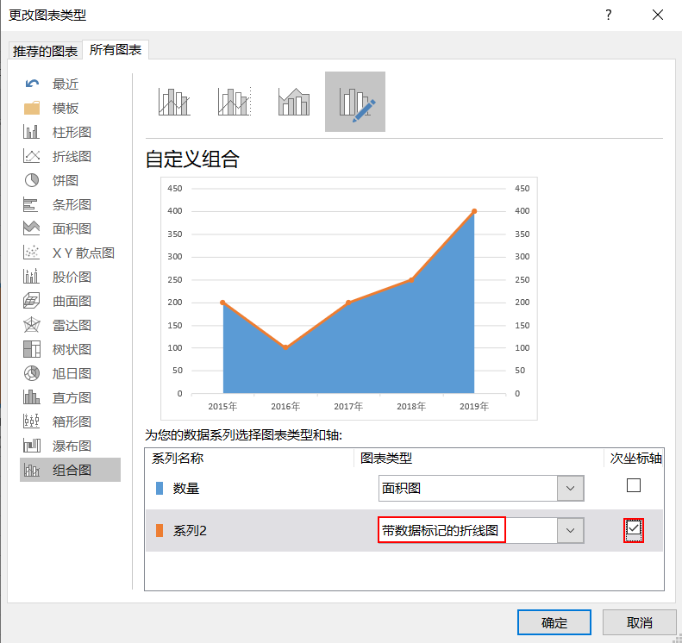This screenshot has width=682, height=643.
Task: Choose X Y 散点图 scatter category
Action: coord(70,253)
